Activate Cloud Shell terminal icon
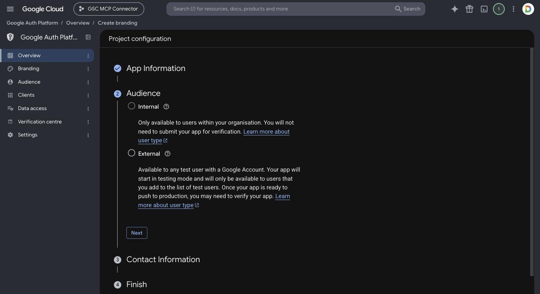Screen dimensions: 540x294 484,9
